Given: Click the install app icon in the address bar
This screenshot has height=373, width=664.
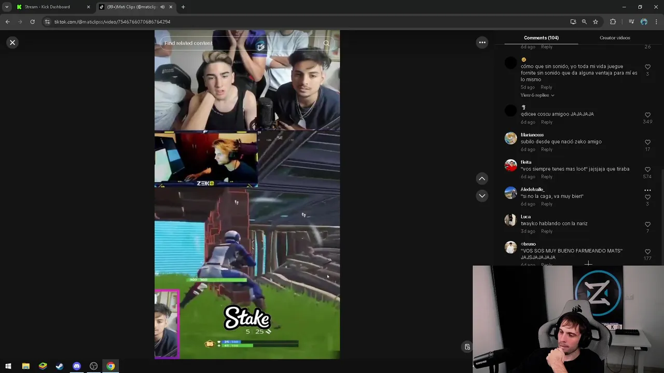Looking at the screenshot, I should point(573,22).
